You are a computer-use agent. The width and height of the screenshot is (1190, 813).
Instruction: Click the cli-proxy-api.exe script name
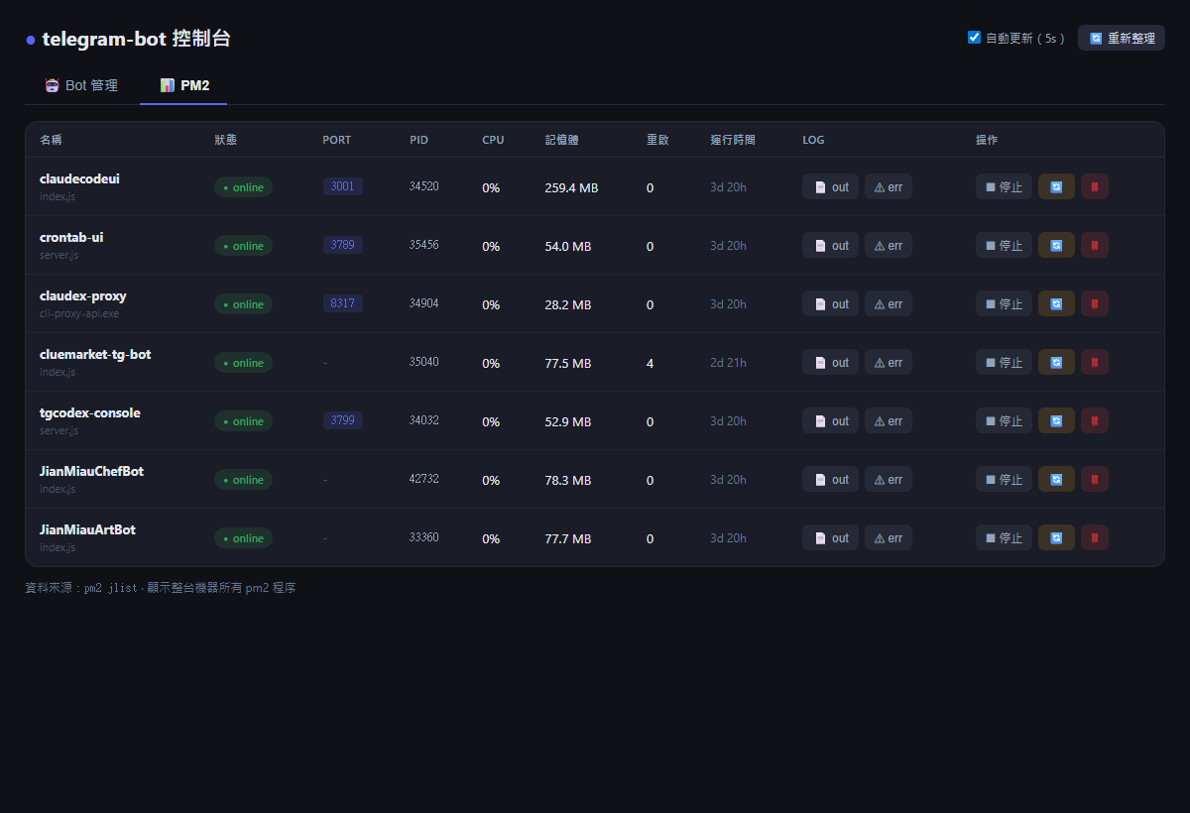[x=79, y=313]
